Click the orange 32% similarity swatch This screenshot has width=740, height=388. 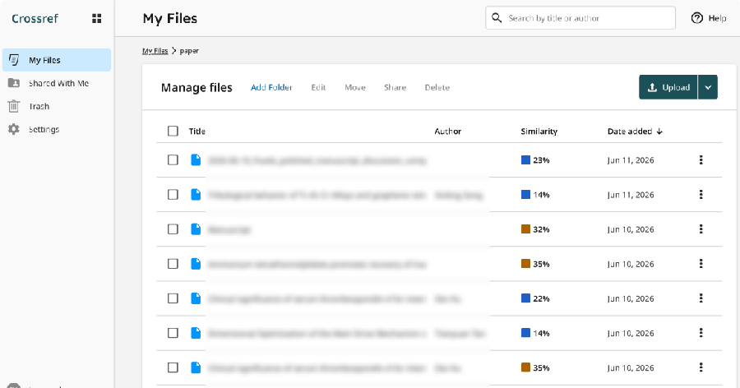pos(525,229)
